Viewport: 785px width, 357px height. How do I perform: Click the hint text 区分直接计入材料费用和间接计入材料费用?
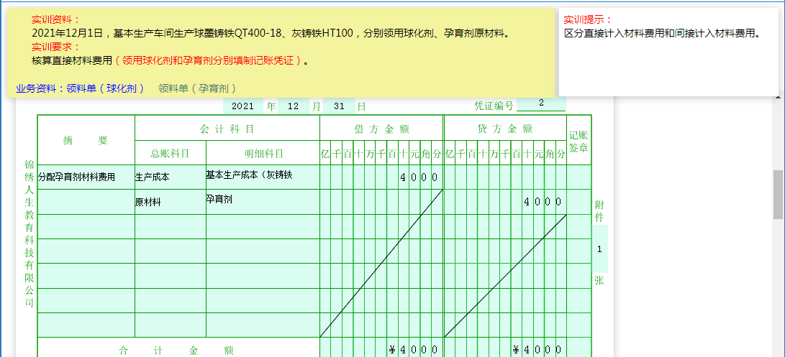click(x=663, y=34)
